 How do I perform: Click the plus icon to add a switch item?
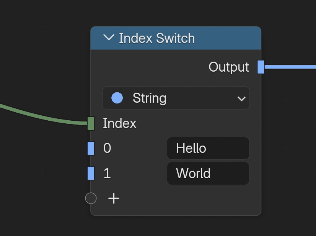[x=113, y=198]
